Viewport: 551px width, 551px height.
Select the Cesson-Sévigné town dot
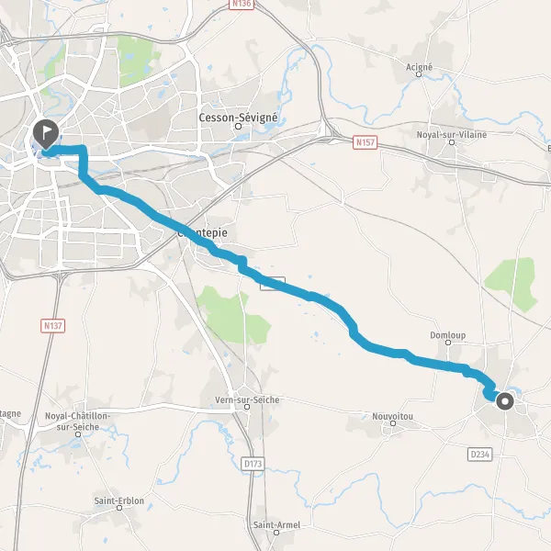pyautogui.click(x=238, y=126)
